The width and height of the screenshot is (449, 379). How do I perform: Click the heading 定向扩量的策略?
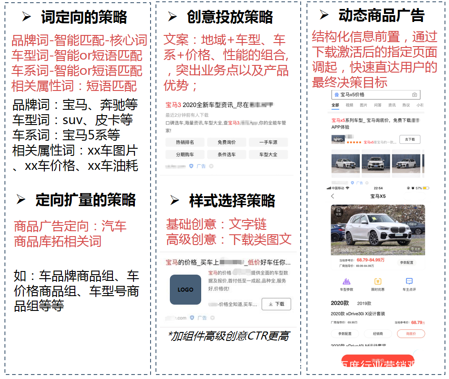(85, 200)
